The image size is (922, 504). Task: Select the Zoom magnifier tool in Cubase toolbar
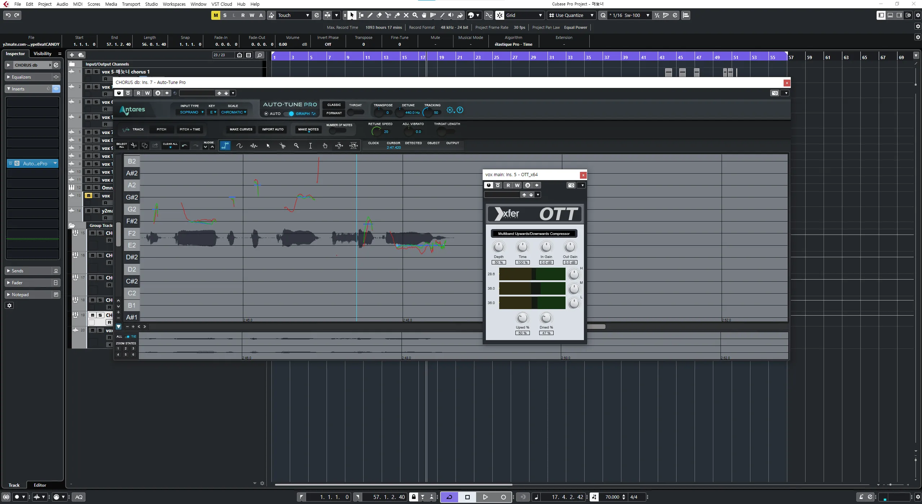tap(415, 15)
